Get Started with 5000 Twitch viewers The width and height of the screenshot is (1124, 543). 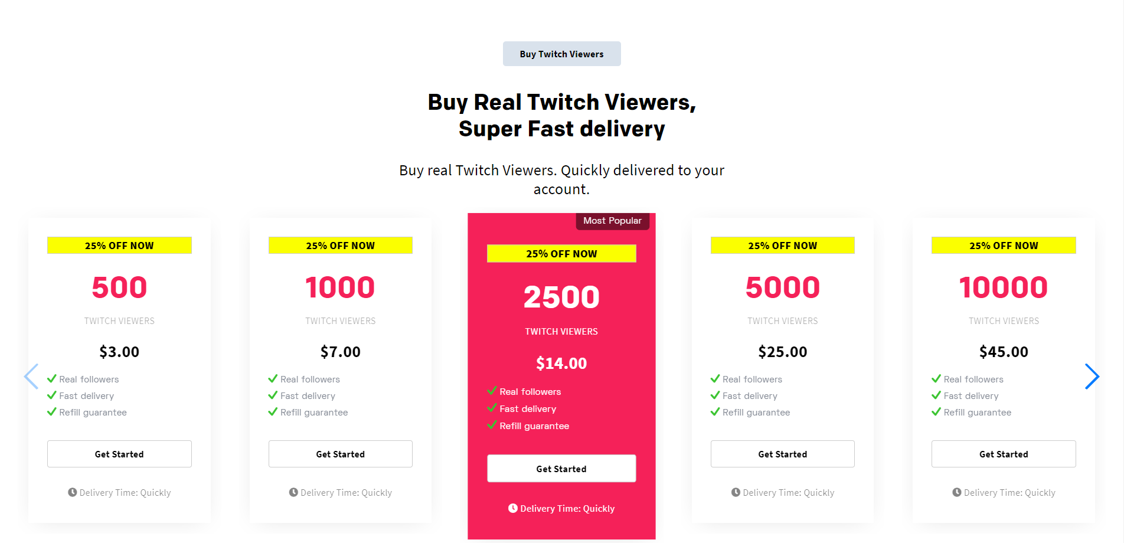click(x=782, y=454)
